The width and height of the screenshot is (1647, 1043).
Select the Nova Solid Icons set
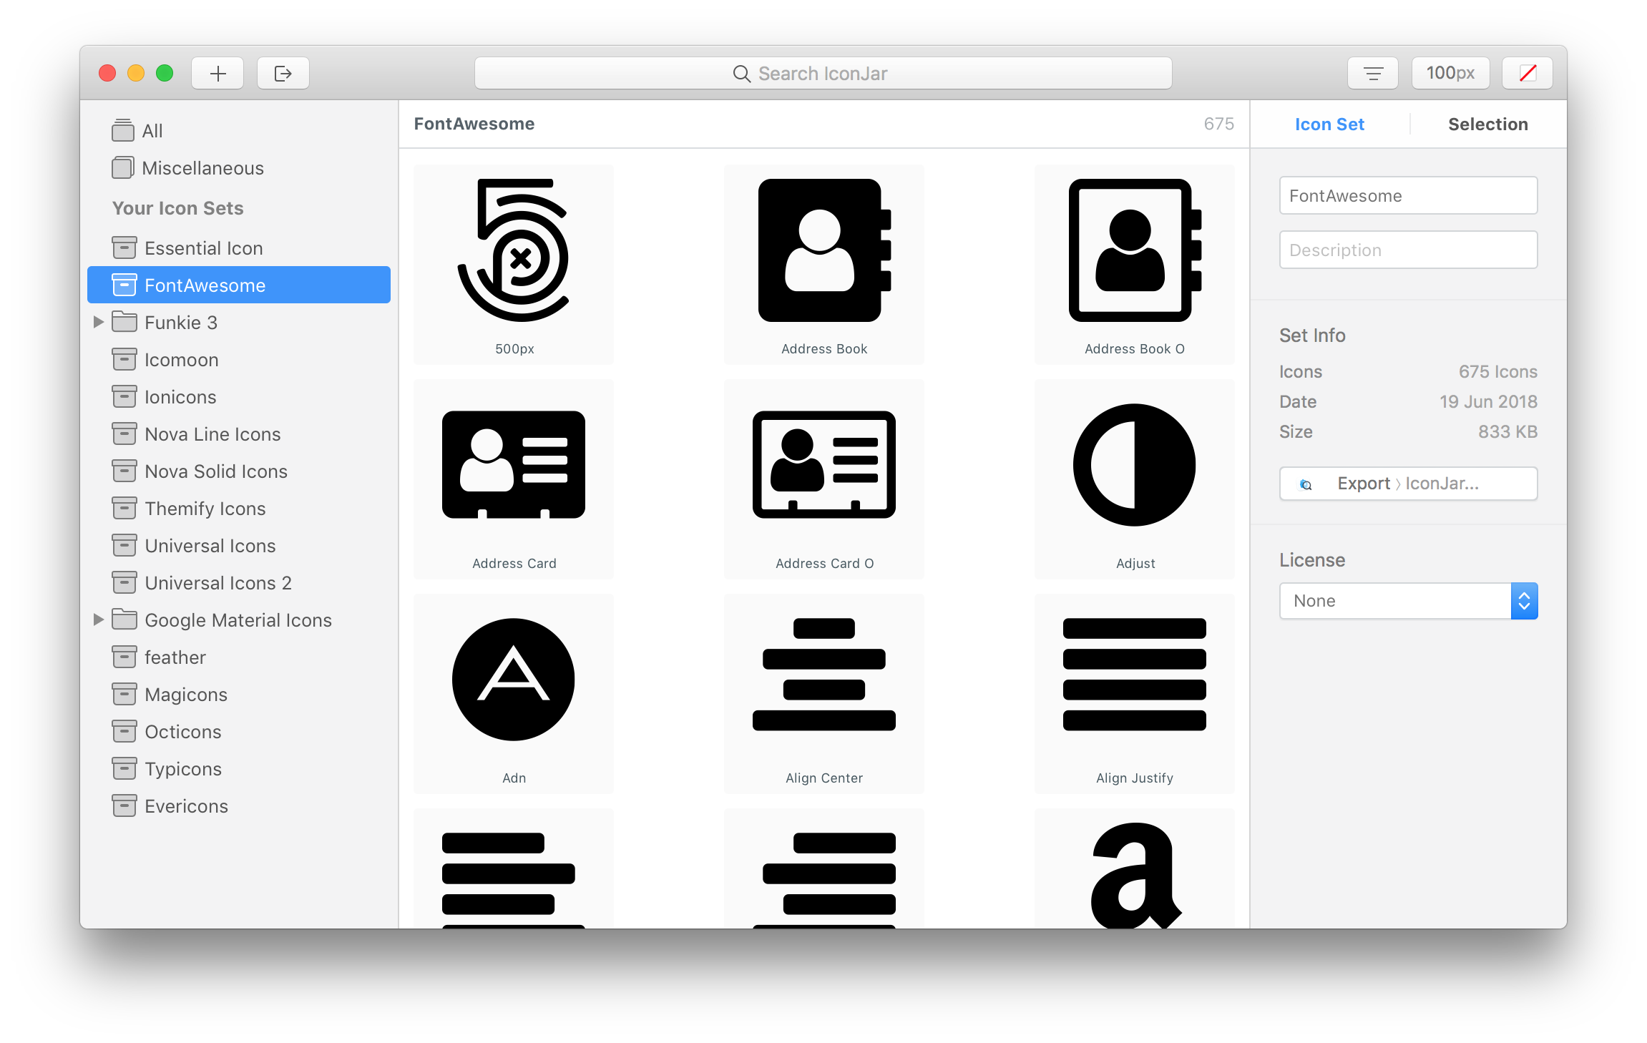pyautogui.click(x=239, y=471)
